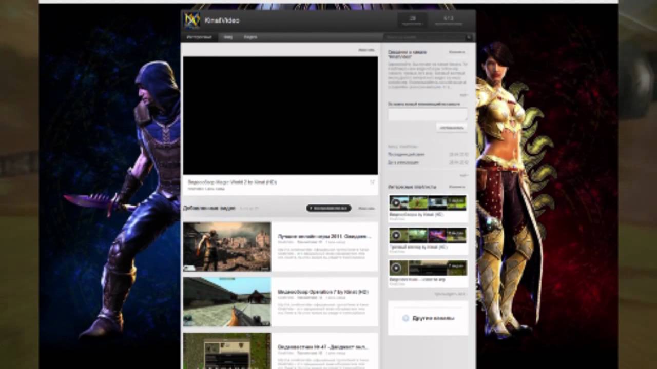Click the dark 'Play all' pill button

pos(329,208)
